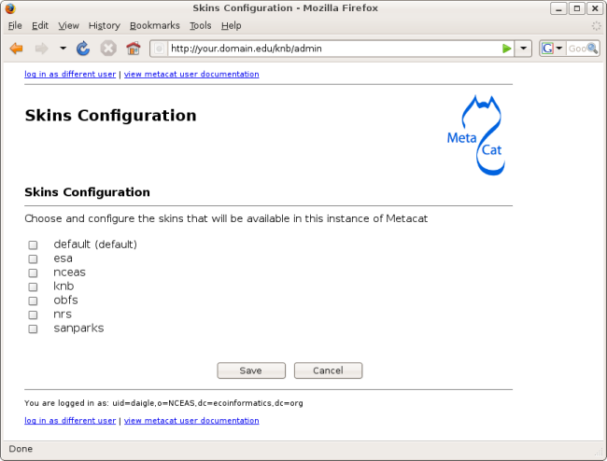
Task: Click the browser Back arrow button
Action: coord(16,49)
